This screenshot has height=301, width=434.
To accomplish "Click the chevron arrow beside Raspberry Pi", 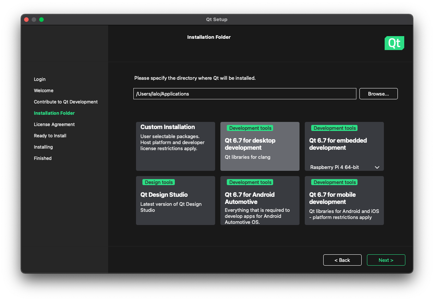I will [377, 167].
